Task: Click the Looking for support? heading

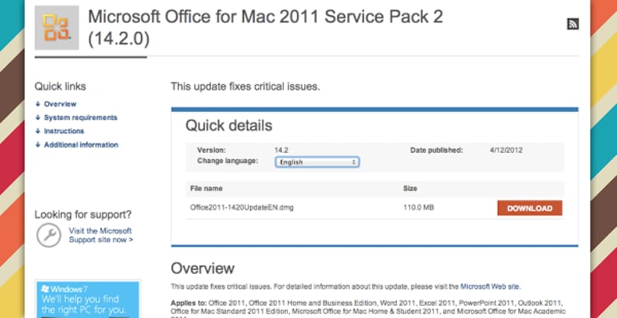Action: 83,215
